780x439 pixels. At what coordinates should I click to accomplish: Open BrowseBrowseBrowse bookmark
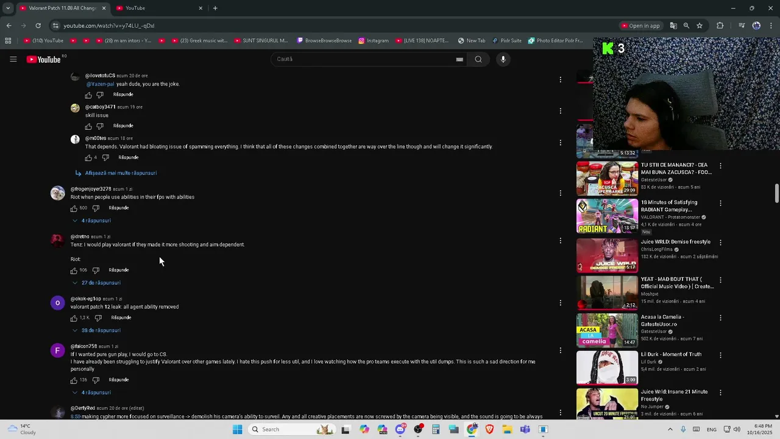pos(324,41)
